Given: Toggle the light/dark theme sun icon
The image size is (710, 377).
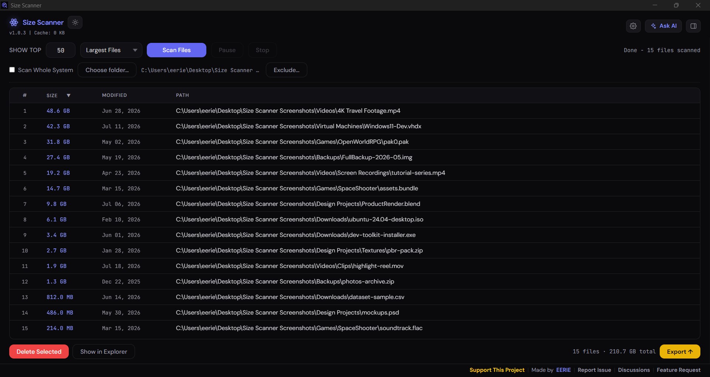Looking at the screenshot, I should (x=75, y=23).
